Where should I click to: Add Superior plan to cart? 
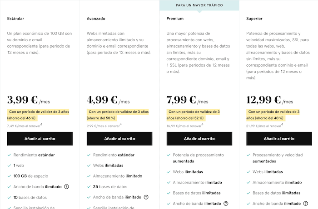pyautogui.click(x=279, y=139)
